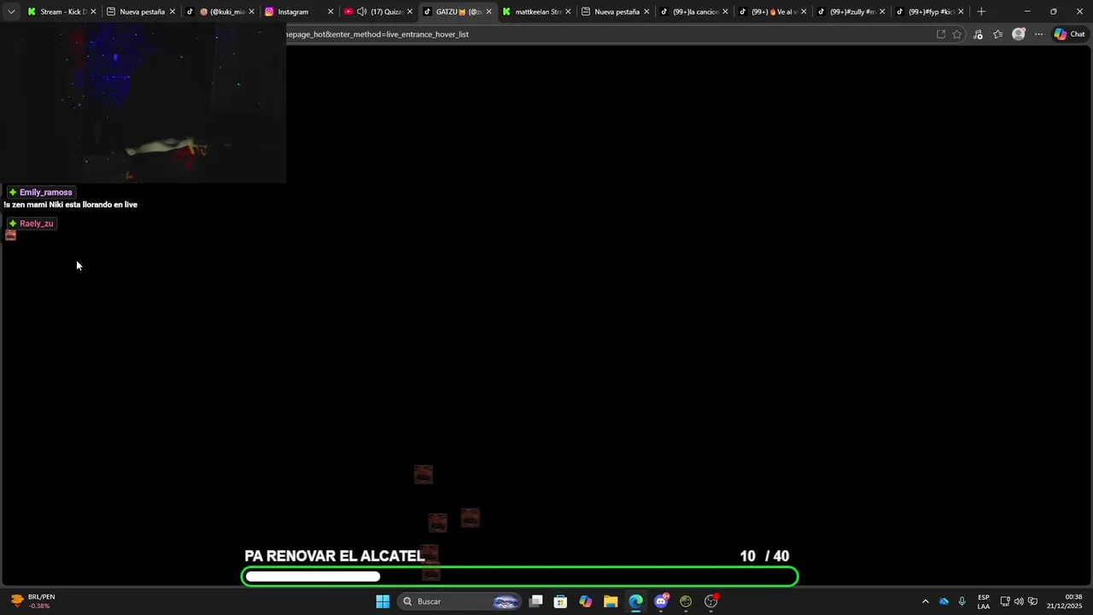Click the badge icon next to Emily_ramoss
Image resolution: width=1093 pixels, height=615 pixels.
13,192
